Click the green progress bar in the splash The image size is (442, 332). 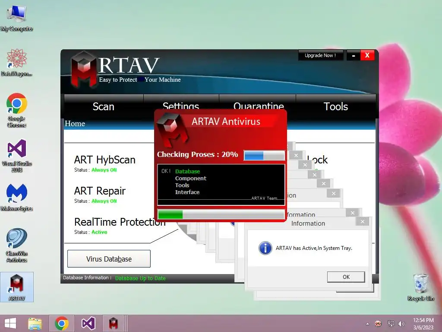tap(221, 214)
